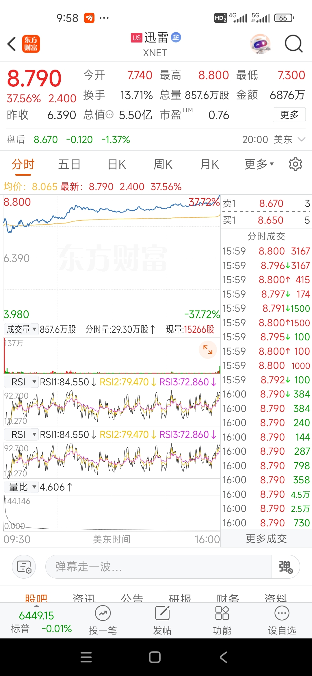The width and height of the screenshot is (312, 676).
Task: Switch to the 月K tab
Action: [210, 164]
